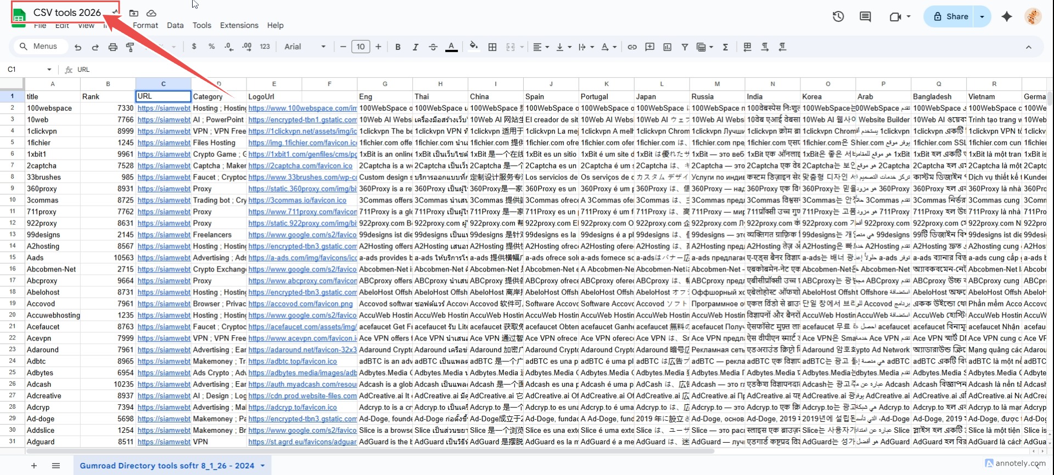Set left-to-right text direction

click(765, 47)
